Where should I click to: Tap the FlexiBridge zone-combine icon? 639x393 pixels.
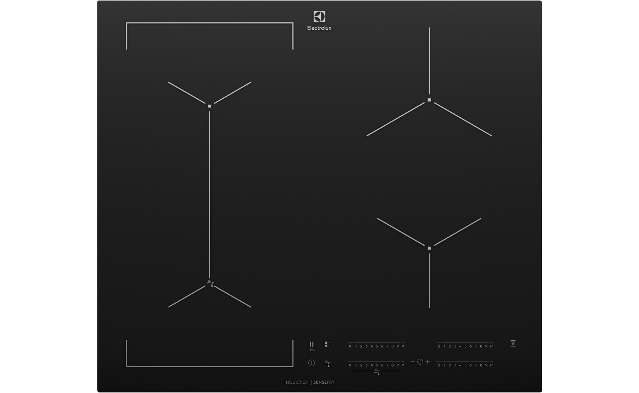click(326, 344)
